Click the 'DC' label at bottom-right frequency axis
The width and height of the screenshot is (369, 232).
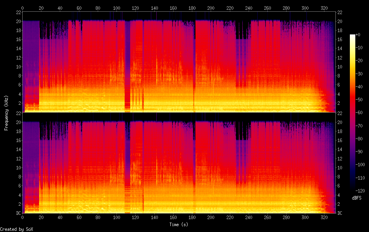pyautogui.click(x=340, y=213)
